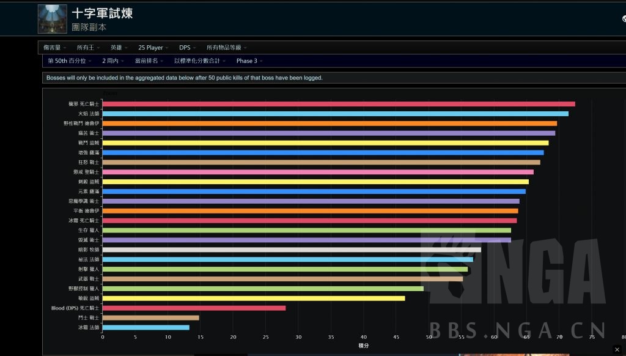Expand the 以標準化分數合計 aggregation dropdown
Image resolution: width=626 pixels, height=356 pixels.
(200, 61)
